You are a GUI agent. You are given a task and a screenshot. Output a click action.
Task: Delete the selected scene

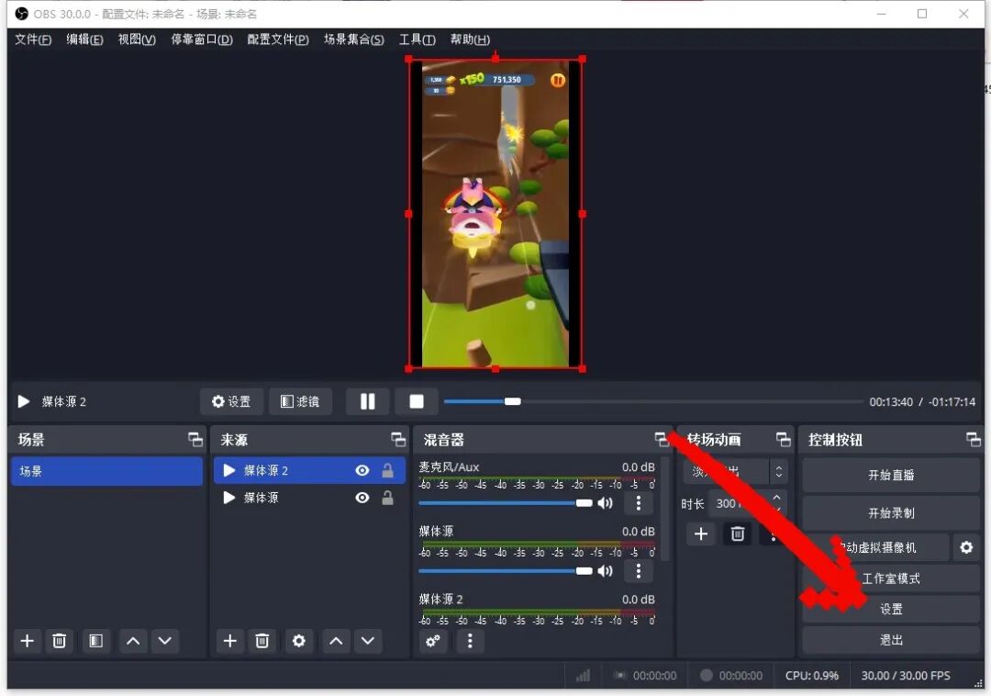coord(59,641)
